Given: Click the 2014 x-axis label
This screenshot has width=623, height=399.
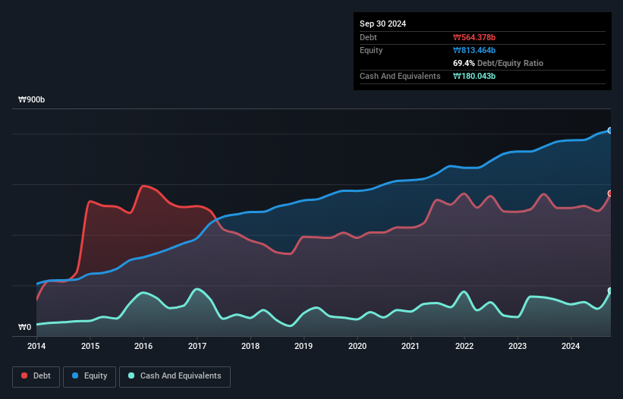Looking at the screenshot, I should click(x=36, y=346).
